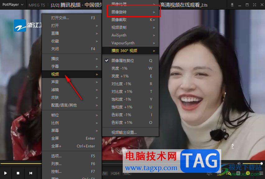Open the 字幕 menu entry
This screenshot has width=265, height=179.
coord(72,66)
